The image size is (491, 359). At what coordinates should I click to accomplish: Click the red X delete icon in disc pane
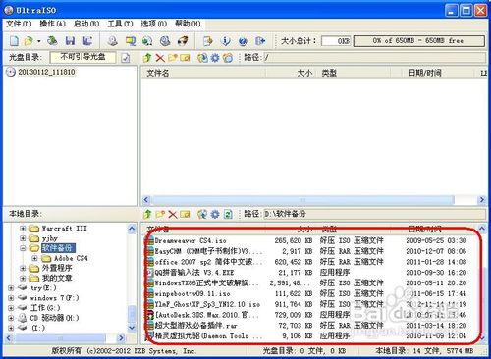pyautogui.click(x=160, y=58)
